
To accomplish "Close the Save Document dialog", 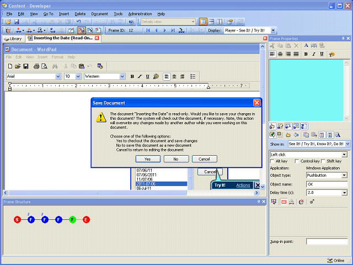I will coord(256,103).
